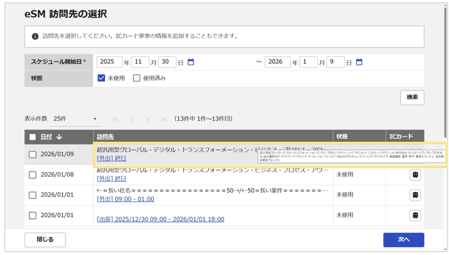This screenshot has width=449, height=255.
Task: Click IC card icon for the 出張 row
Action: point(415,216)
